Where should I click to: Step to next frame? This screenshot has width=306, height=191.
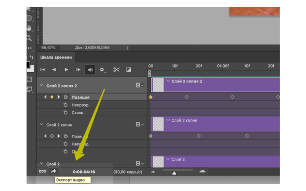click(x=78, y=70)
